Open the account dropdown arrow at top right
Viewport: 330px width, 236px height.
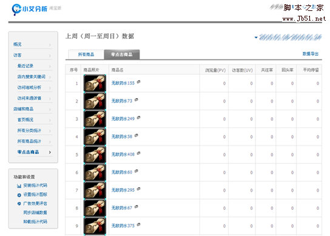click(256, 38)
